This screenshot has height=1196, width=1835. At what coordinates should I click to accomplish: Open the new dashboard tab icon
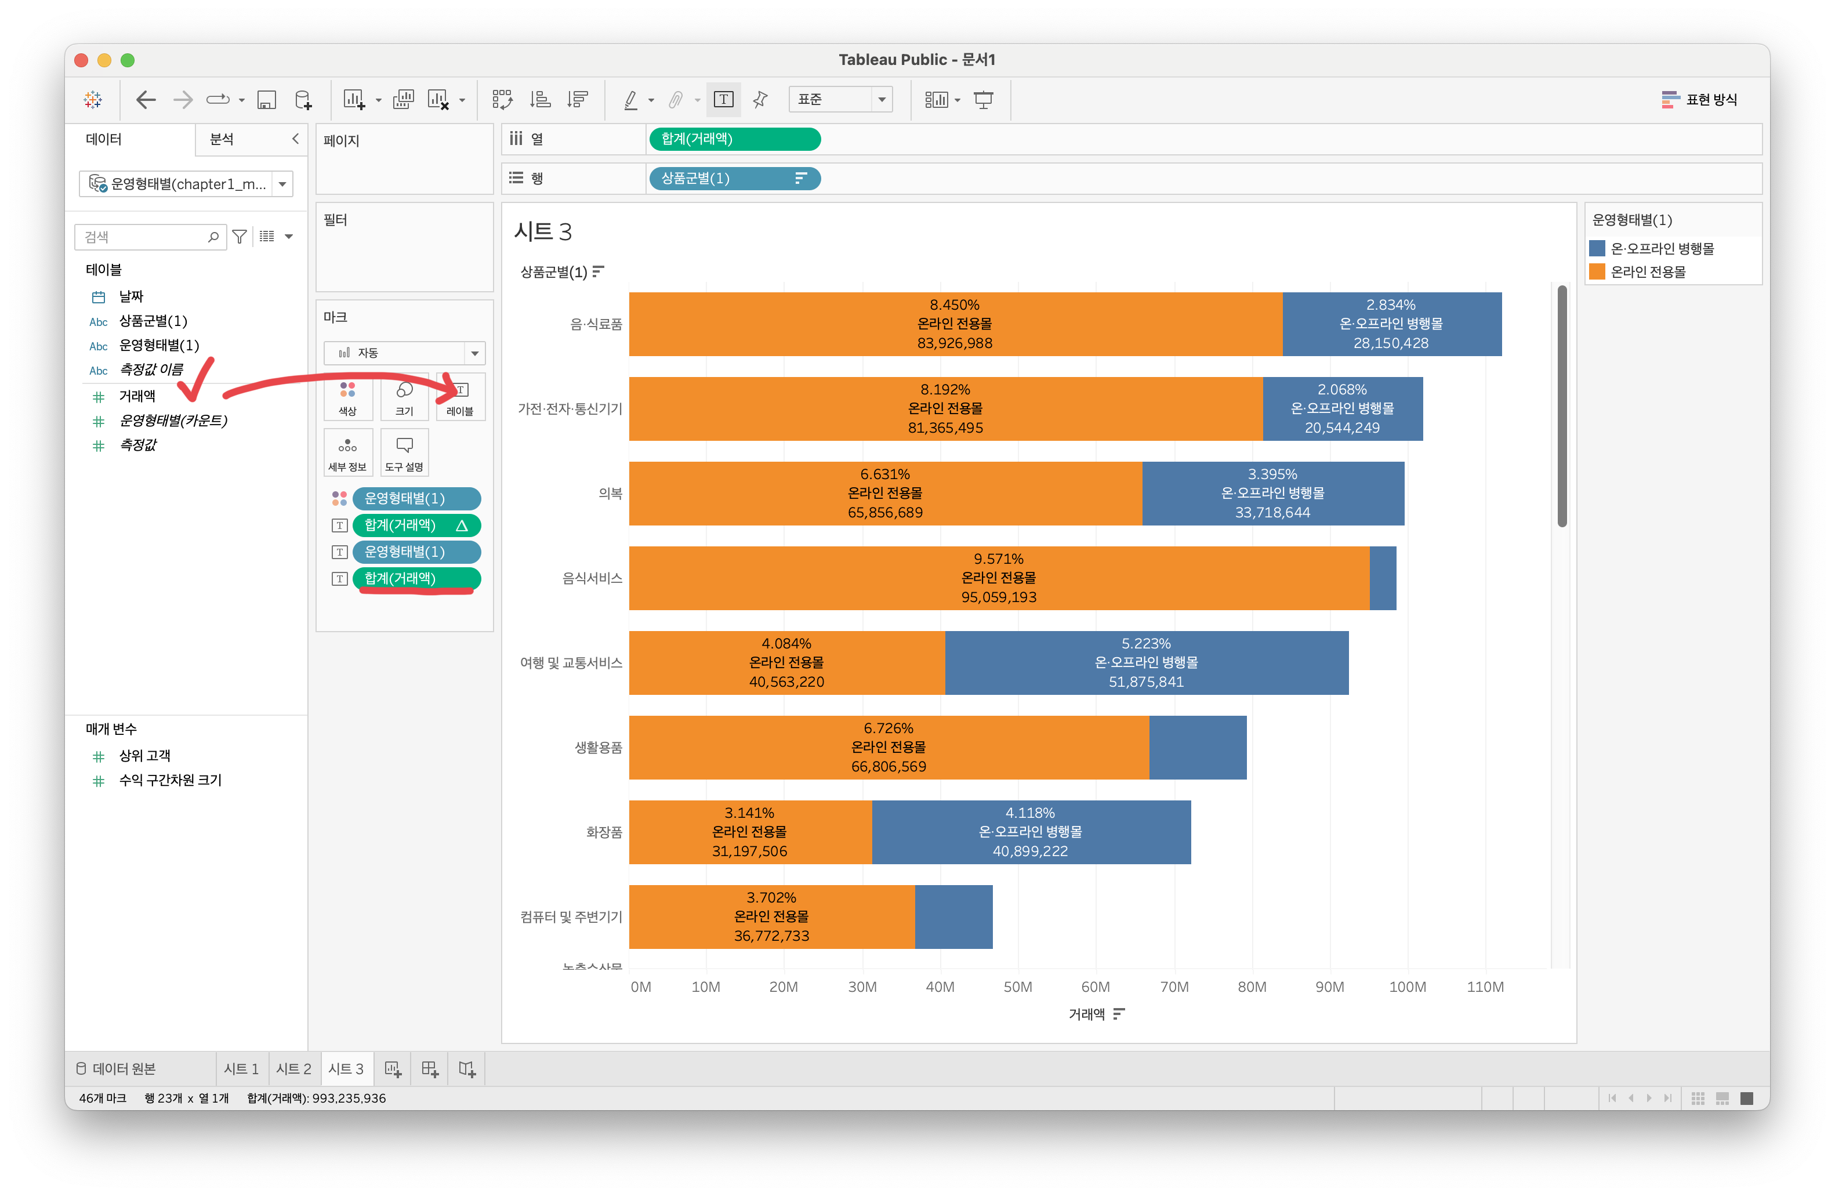point(429,1069)
